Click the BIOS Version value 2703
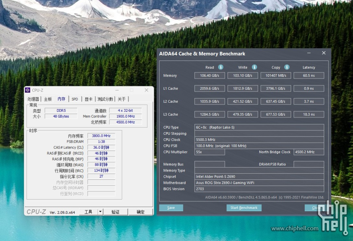353x241 pixels. click(259, 189)
